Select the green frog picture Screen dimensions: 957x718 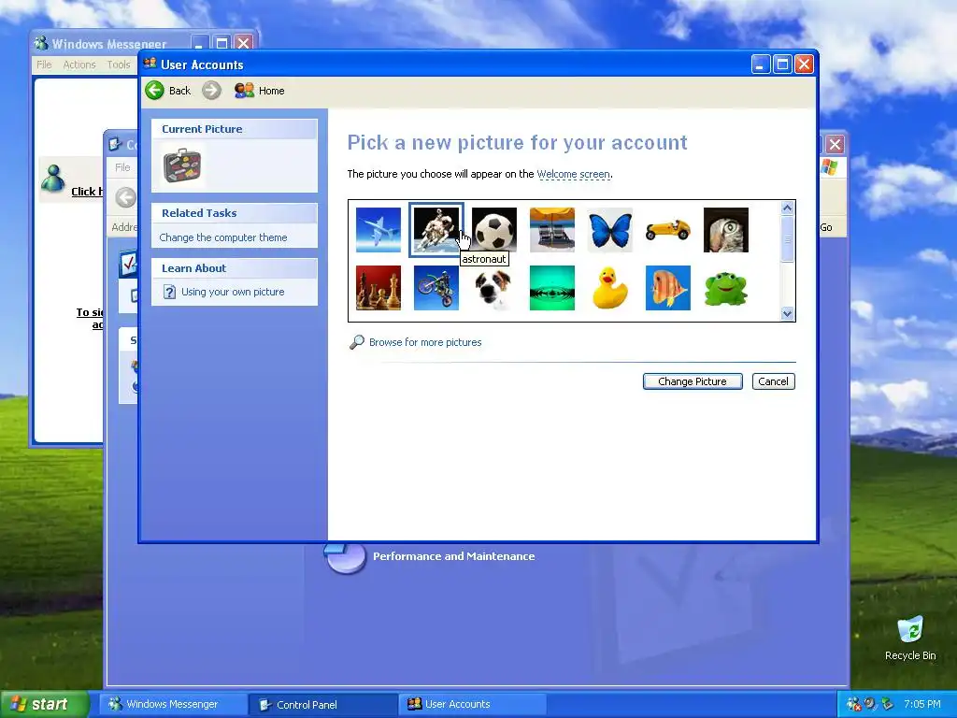pos(725,288)
